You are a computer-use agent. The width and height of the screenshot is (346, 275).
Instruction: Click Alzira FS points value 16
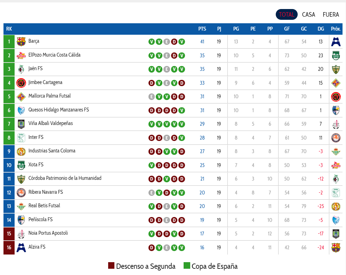click(202, 248)
